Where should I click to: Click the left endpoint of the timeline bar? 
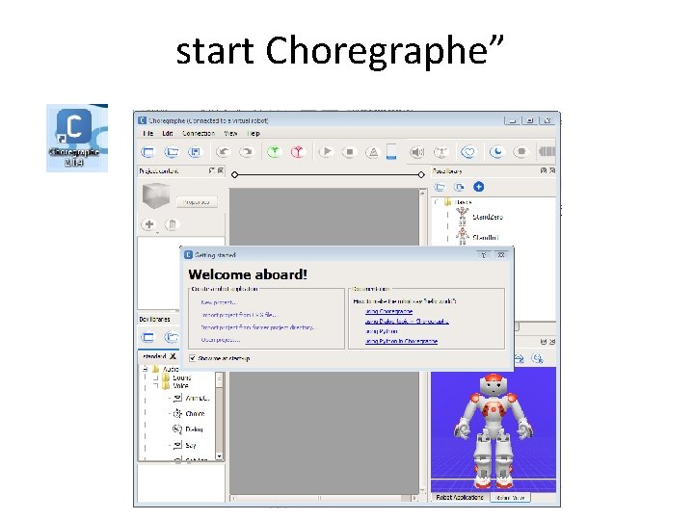coord(235,175)
